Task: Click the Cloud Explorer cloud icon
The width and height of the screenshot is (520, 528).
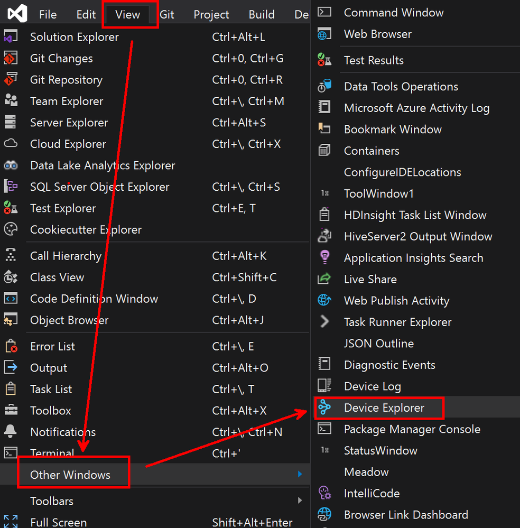Action: coord(11,143)
